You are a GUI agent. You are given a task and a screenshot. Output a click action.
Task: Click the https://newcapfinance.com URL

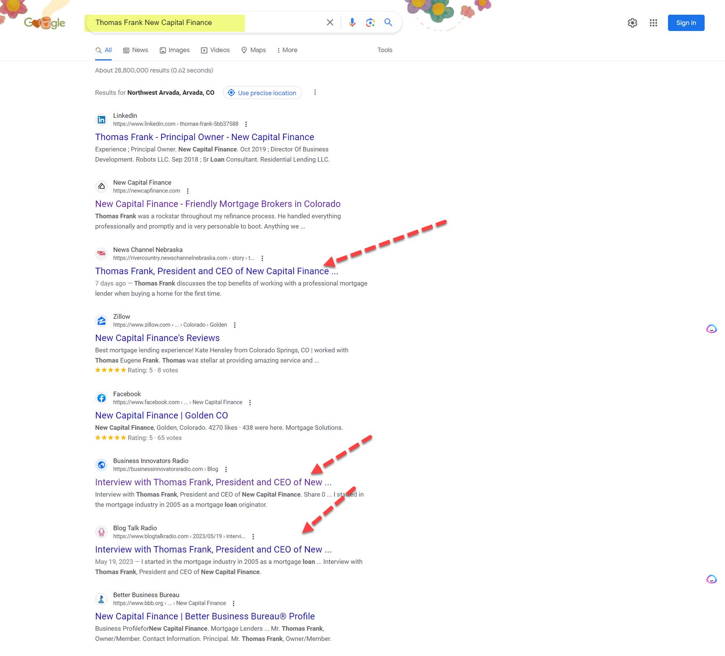coord(147,191)
